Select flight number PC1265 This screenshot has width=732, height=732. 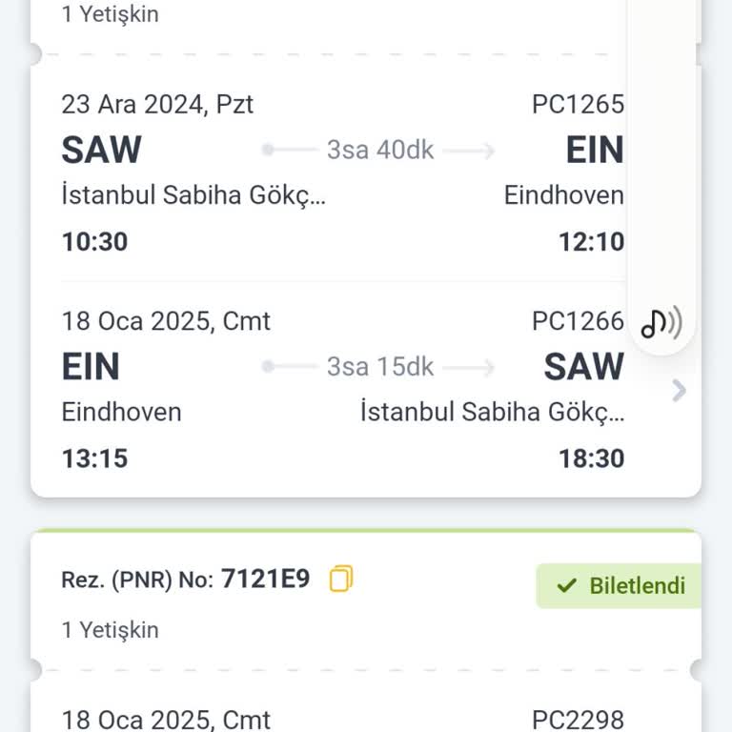(x=578, y=104)
